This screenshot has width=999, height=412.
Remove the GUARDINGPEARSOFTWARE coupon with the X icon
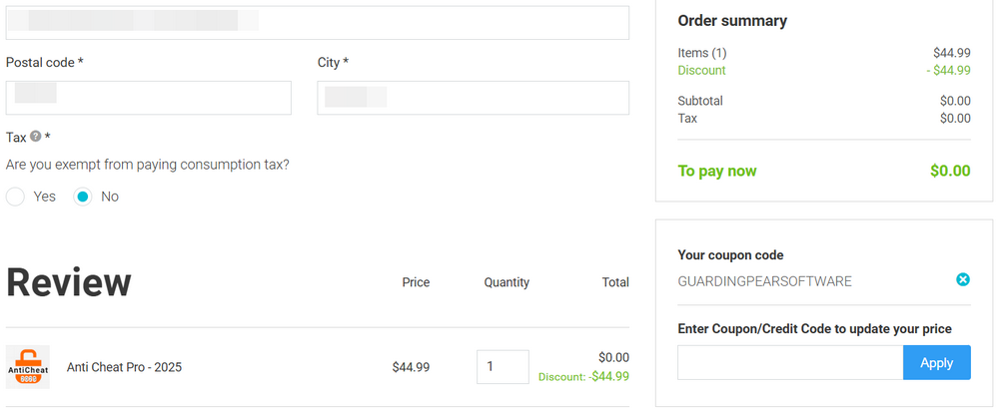tap(963, 280)
